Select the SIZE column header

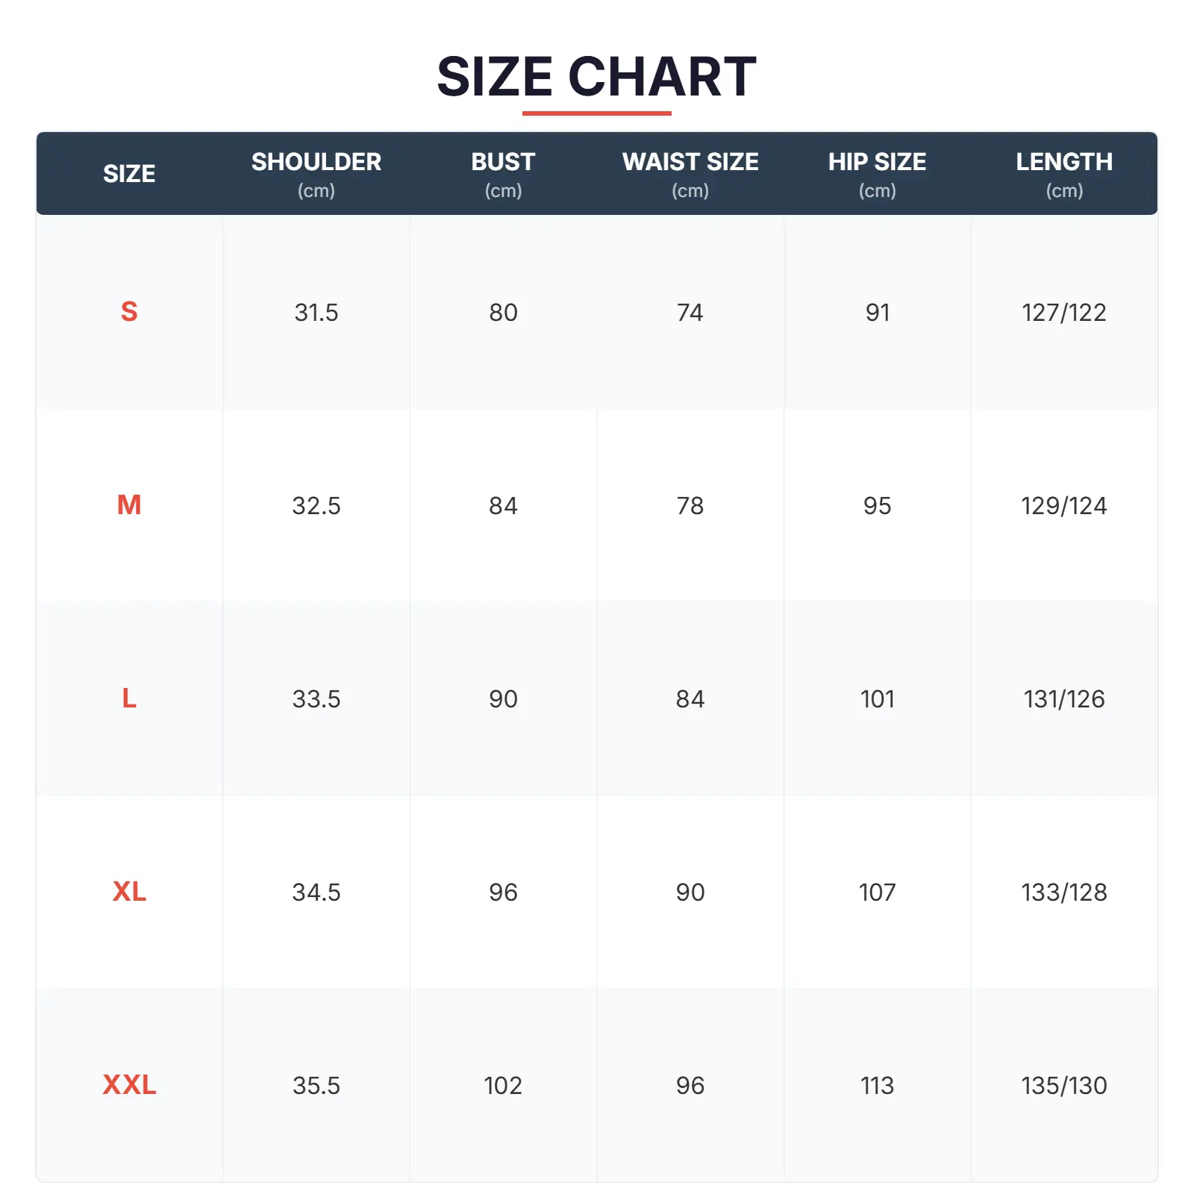129,174
